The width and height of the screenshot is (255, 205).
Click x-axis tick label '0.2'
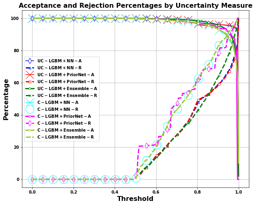(74, 192)
